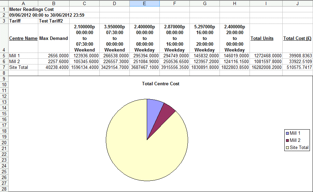313x192 pixels.
Task: Click the Mill 1 legend color swatch
Action: (287, 133)
